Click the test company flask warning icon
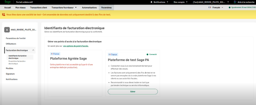This screenshot has width=256, height=105. 4,14
